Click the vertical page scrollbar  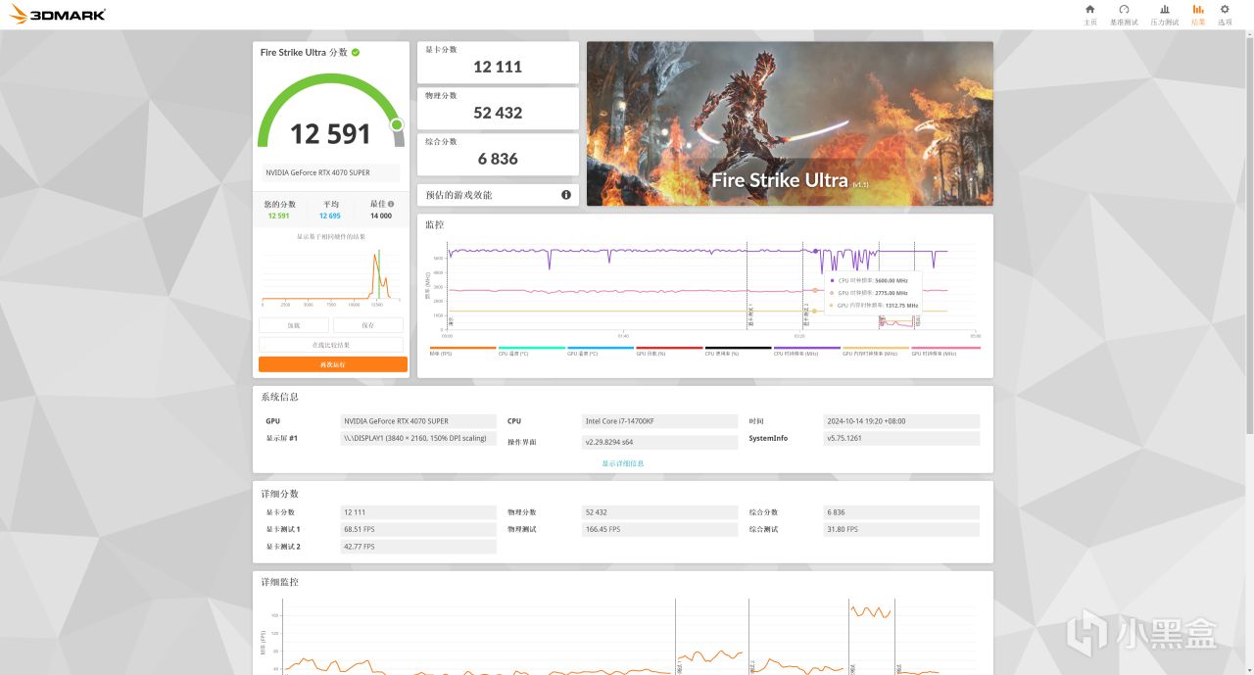[x=1249, y=235]
